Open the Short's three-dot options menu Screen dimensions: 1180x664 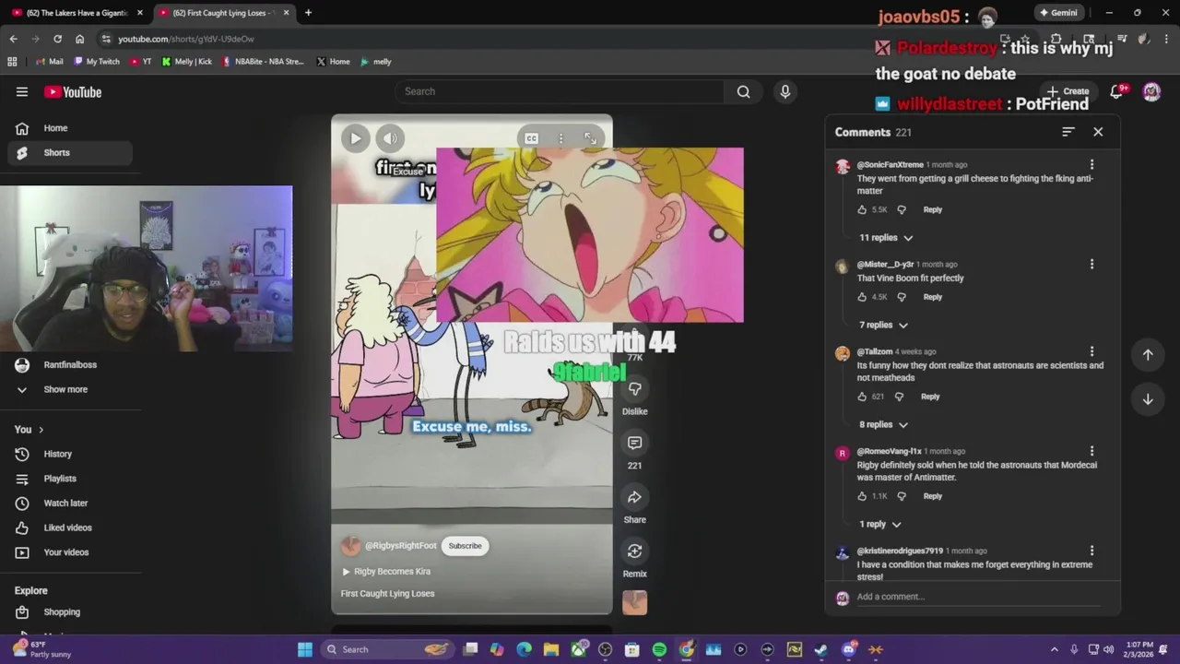(x=560, y=138)
